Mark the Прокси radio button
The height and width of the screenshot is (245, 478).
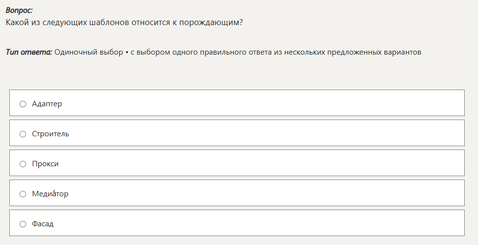pyautogui.click(x=23, y=164)
